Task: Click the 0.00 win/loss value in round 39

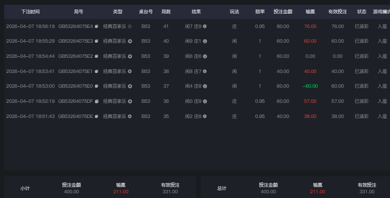Action: point(310,56)
